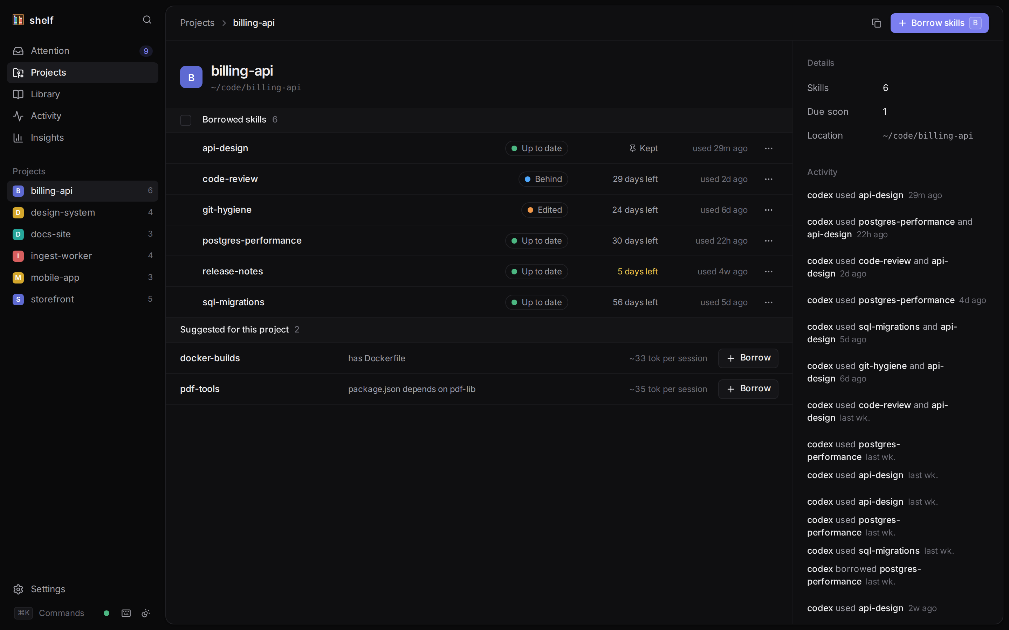The height and width of the screenshot is (630, 1009).
Task: Open Activity in the sidebar
Action: [x=83, y=116]
